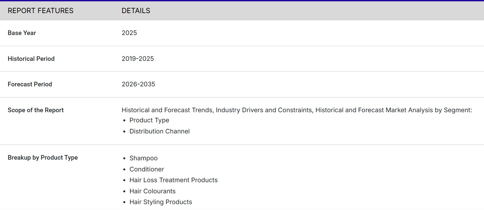
Task: Click the Scope of the Report label
Action: (x=36, y=110)
